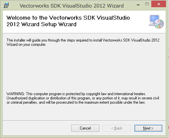Viewport: 169px width, 138px height.
Task: Proceed with the Next > button
Action: (148, 128)
